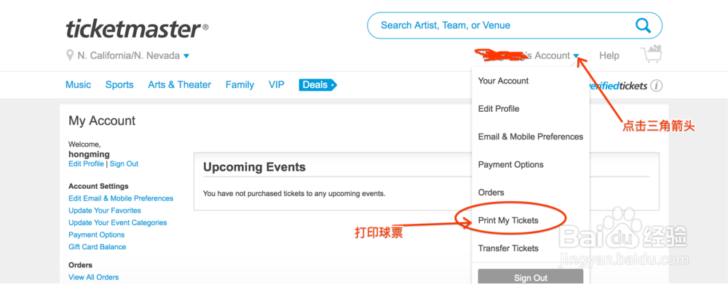Open the Arts & Theater category
The image size is (728, 284).
pos(180,85)
